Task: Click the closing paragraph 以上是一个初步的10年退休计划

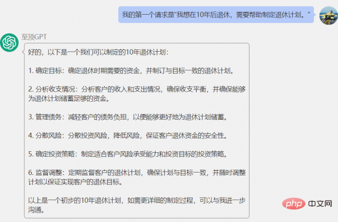Action: 137,205
